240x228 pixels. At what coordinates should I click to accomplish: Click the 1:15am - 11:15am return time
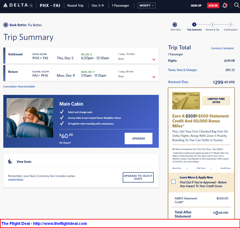pyautogui.click(x=93, y=76)
